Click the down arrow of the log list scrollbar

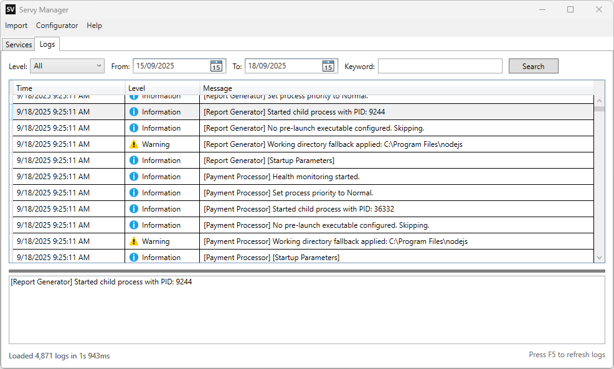pos(599,256)
